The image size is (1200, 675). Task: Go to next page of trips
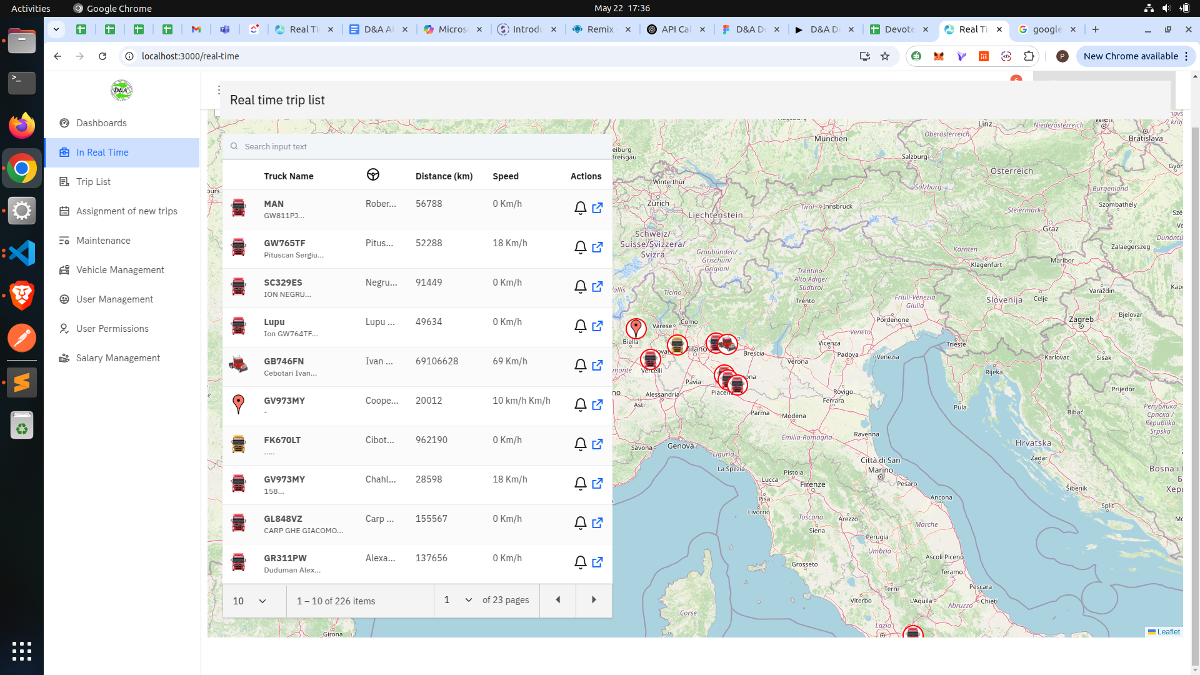(x=594, y=600)
